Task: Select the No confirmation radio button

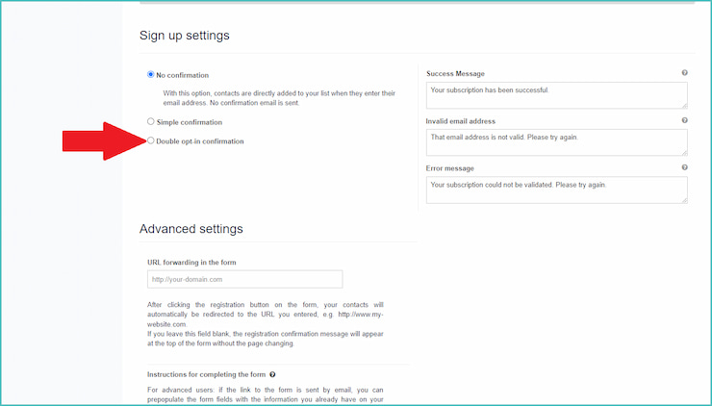Action: coord(151,74)
